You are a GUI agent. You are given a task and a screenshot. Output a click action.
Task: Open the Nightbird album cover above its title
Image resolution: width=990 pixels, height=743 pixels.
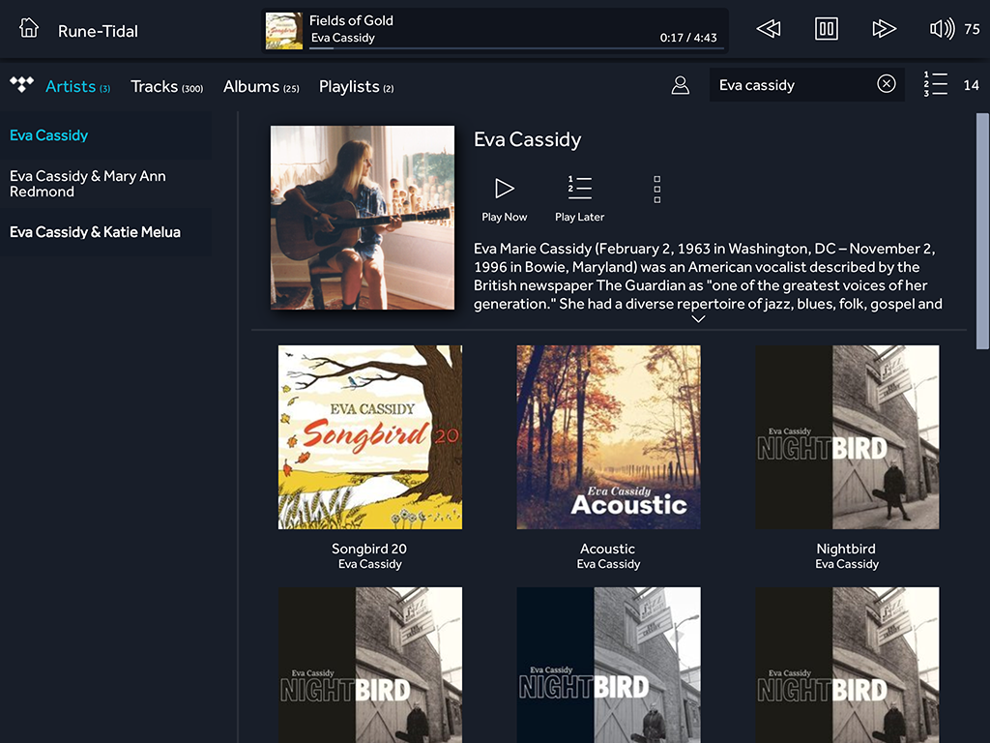[847, 436]
